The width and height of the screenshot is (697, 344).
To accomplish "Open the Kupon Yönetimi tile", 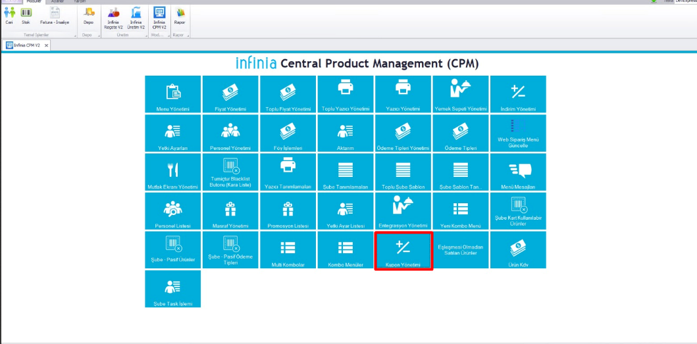I will pyautogui.click(x=403, y=250).
